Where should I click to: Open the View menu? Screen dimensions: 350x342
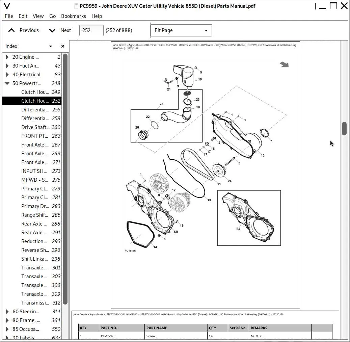tap(38, 16)
